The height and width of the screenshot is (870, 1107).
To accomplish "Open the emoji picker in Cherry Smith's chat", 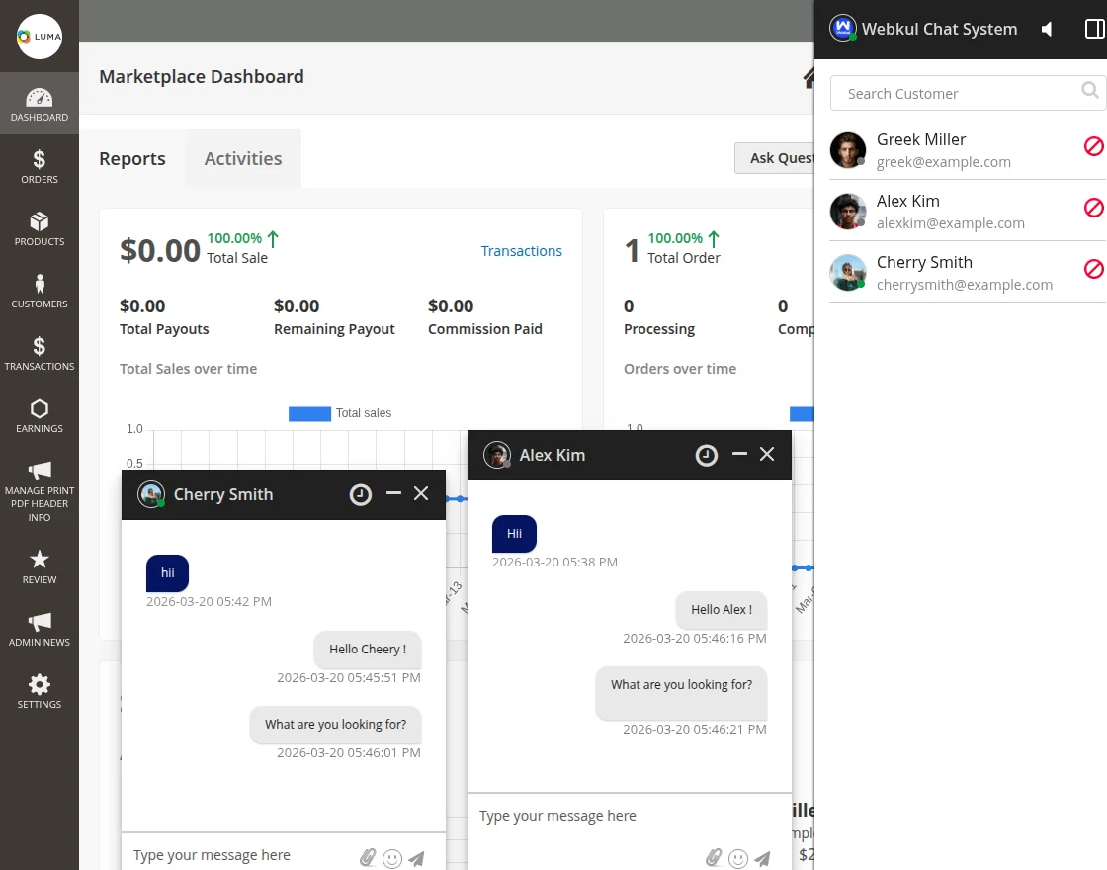I will click(x=392, y=858).
